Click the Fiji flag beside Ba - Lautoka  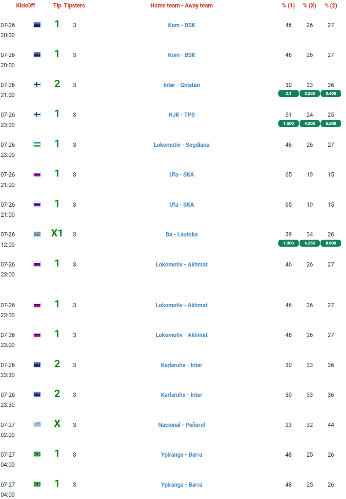pyautogui.click(x=37, y=234)
